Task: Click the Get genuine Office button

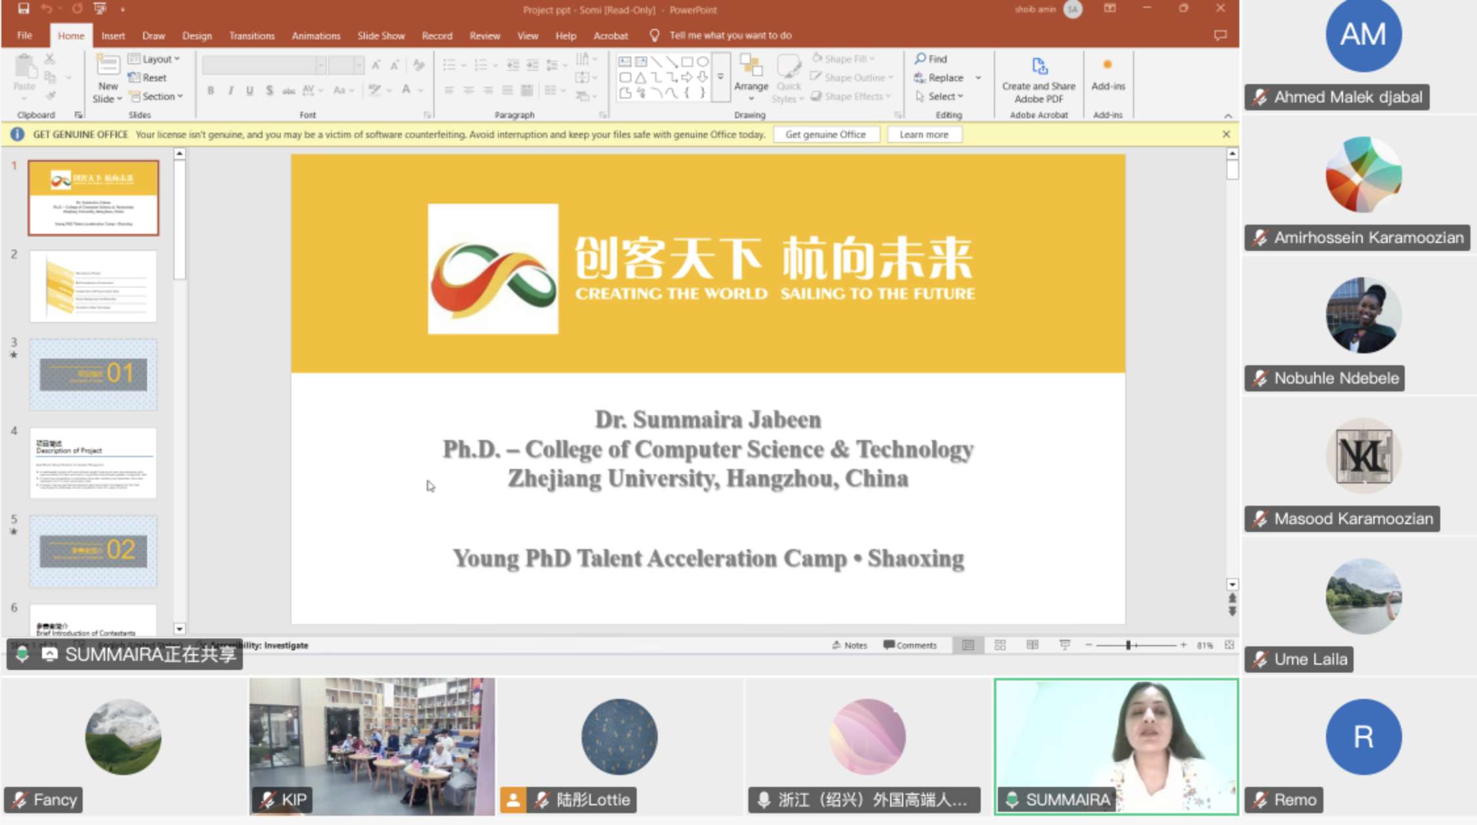Action: pyautogui.click(x=825, y=134)
